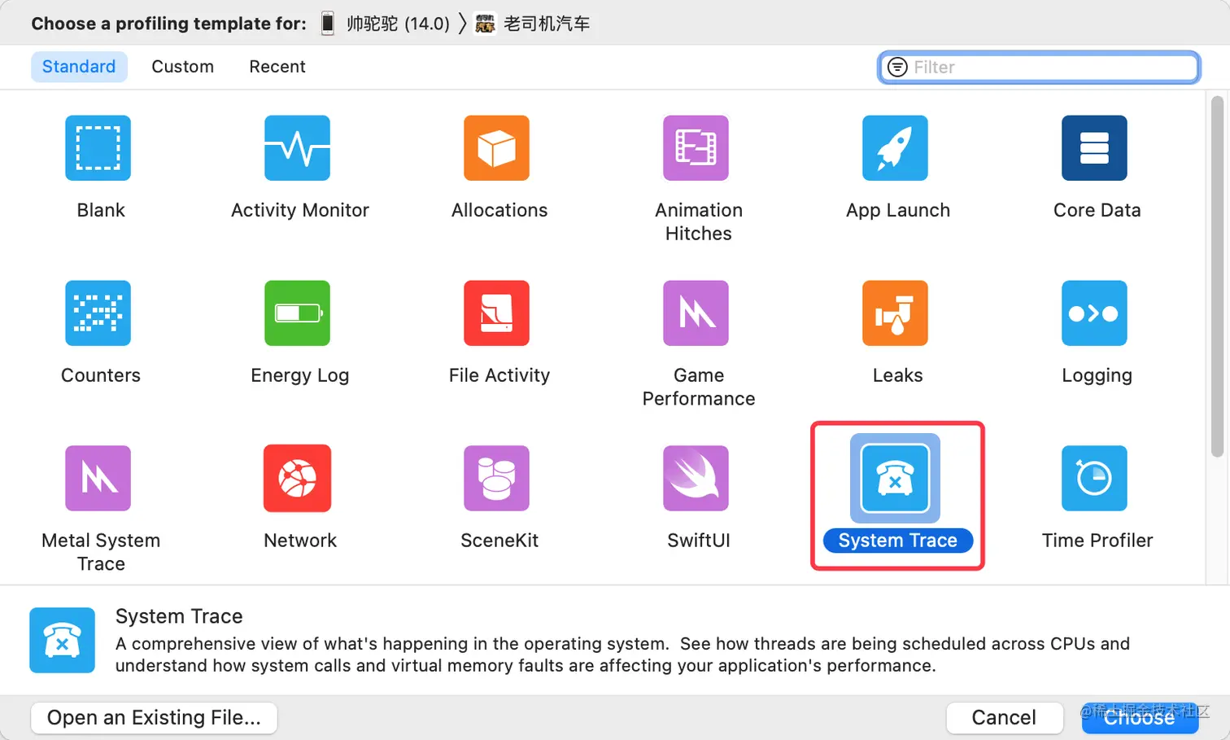Screen dimensions: 1230x740
Task: Select the Blank template icon
Action: tap(98, 147)
